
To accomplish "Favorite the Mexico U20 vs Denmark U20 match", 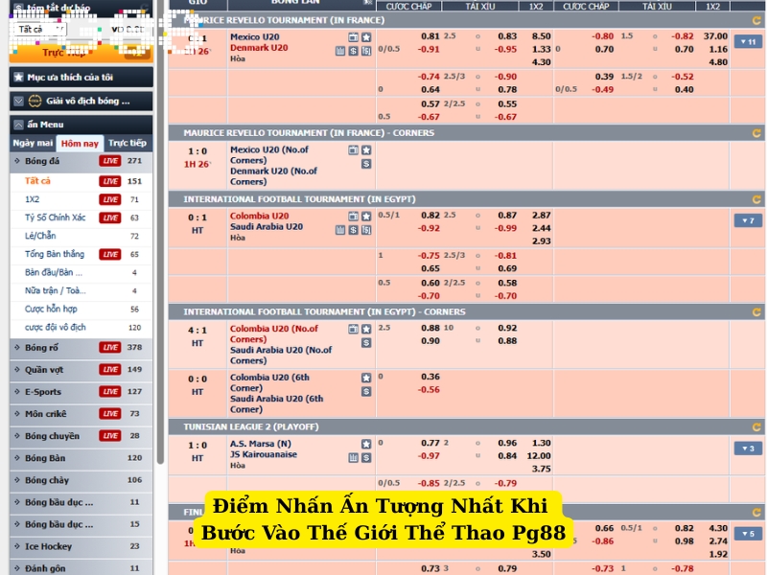I will point(366,37).
